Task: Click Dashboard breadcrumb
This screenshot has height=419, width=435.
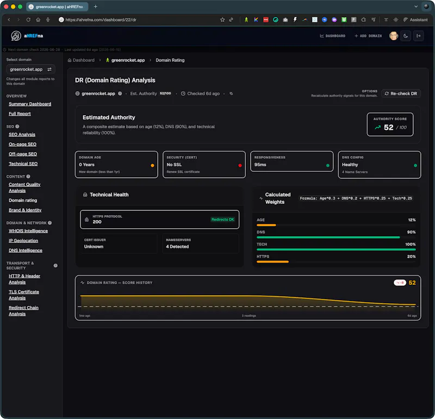Action: 81,60
